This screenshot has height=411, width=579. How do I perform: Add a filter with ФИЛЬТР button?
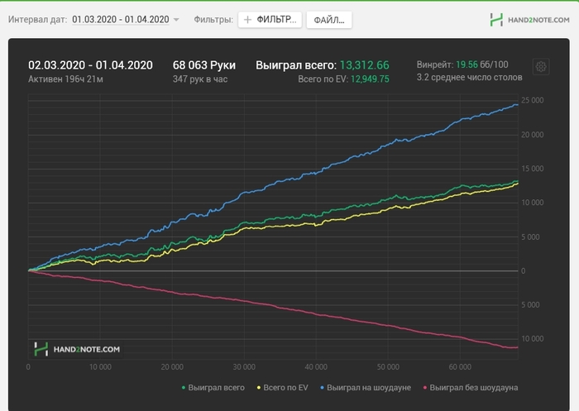(270, 20)
